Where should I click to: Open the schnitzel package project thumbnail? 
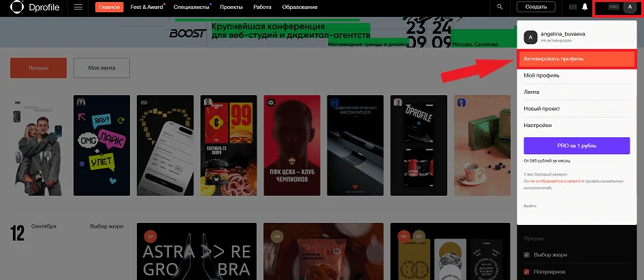coord(323,251)
